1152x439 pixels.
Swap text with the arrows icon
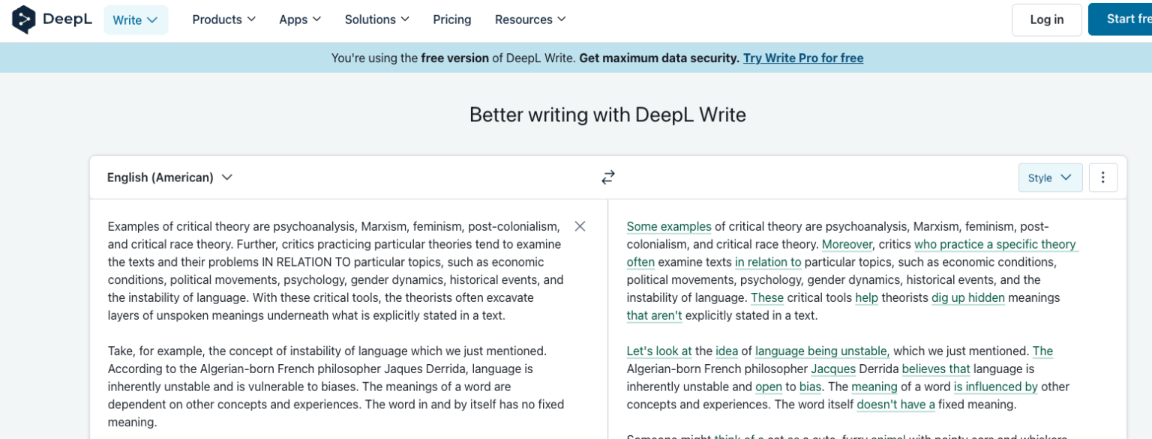[x=607, y=178]
